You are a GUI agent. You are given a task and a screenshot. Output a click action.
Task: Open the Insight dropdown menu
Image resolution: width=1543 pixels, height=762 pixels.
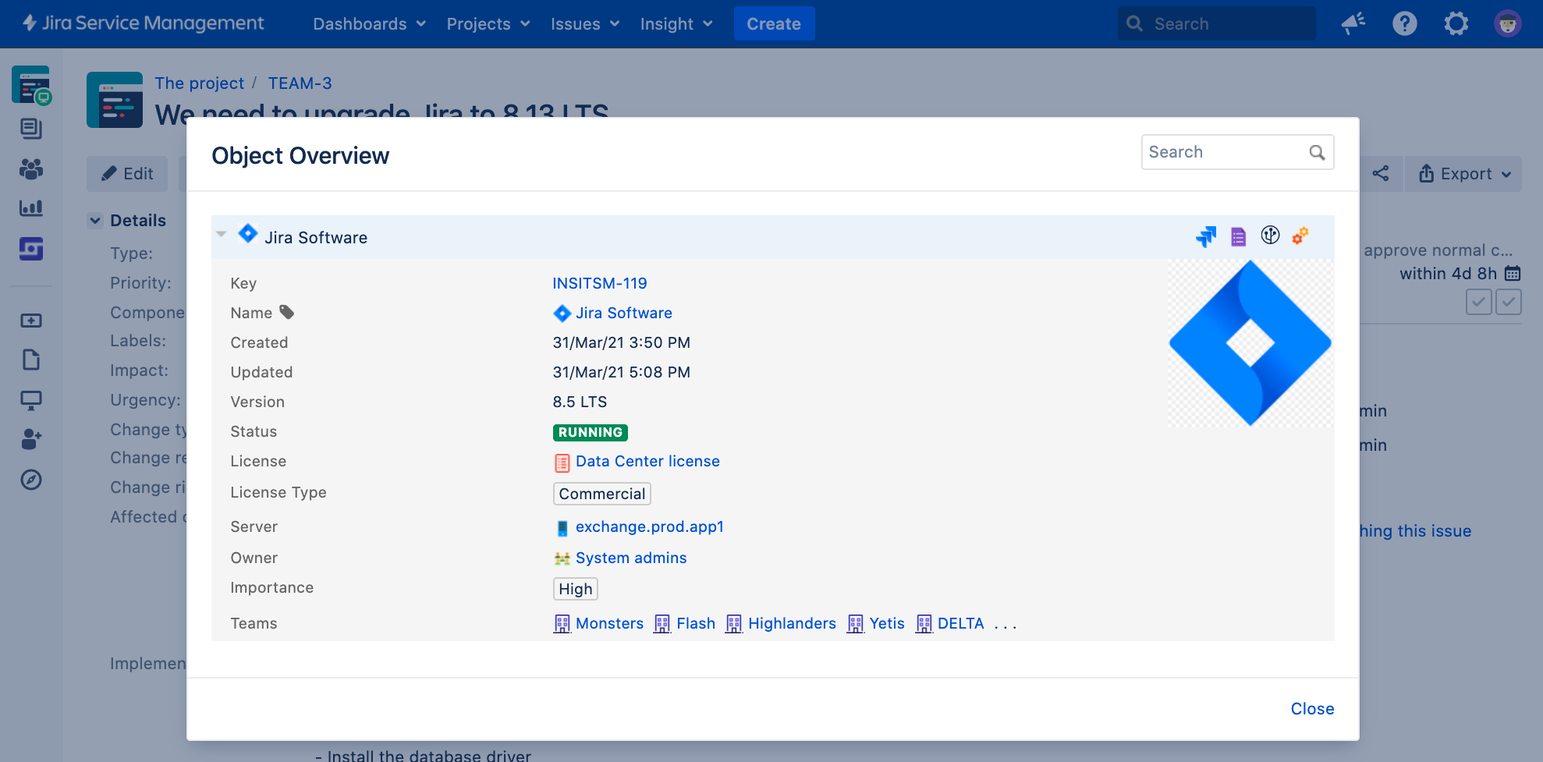tap(676, 23)
